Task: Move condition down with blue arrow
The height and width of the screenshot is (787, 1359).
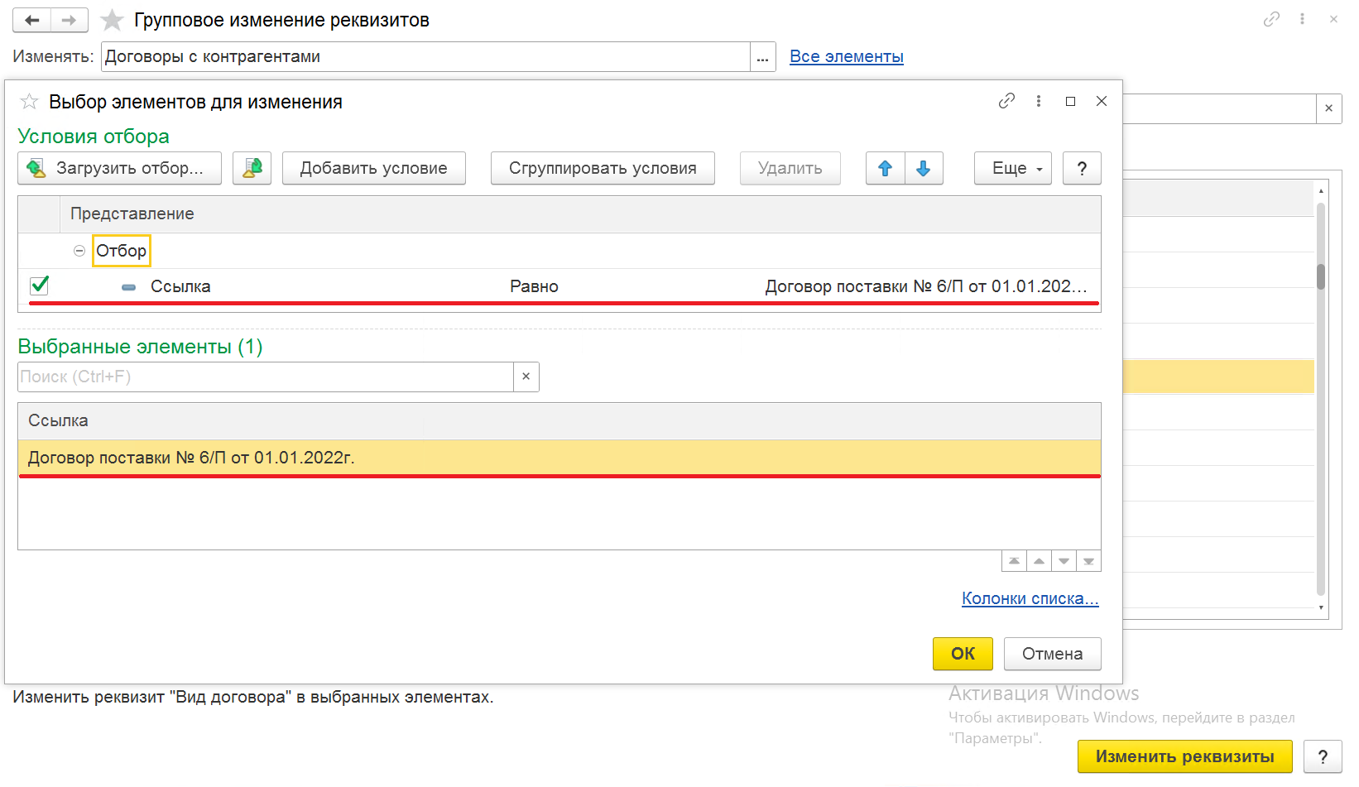Action: tap(924, 168)
